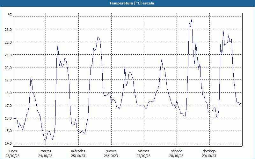Select the 'viernes' day label
This screenshot has height=159, width=255.
(144, 151)
